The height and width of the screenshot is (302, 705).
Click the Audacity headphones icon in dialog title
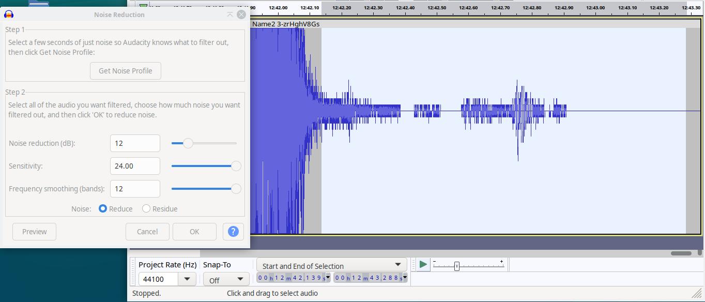click(9, 14)
